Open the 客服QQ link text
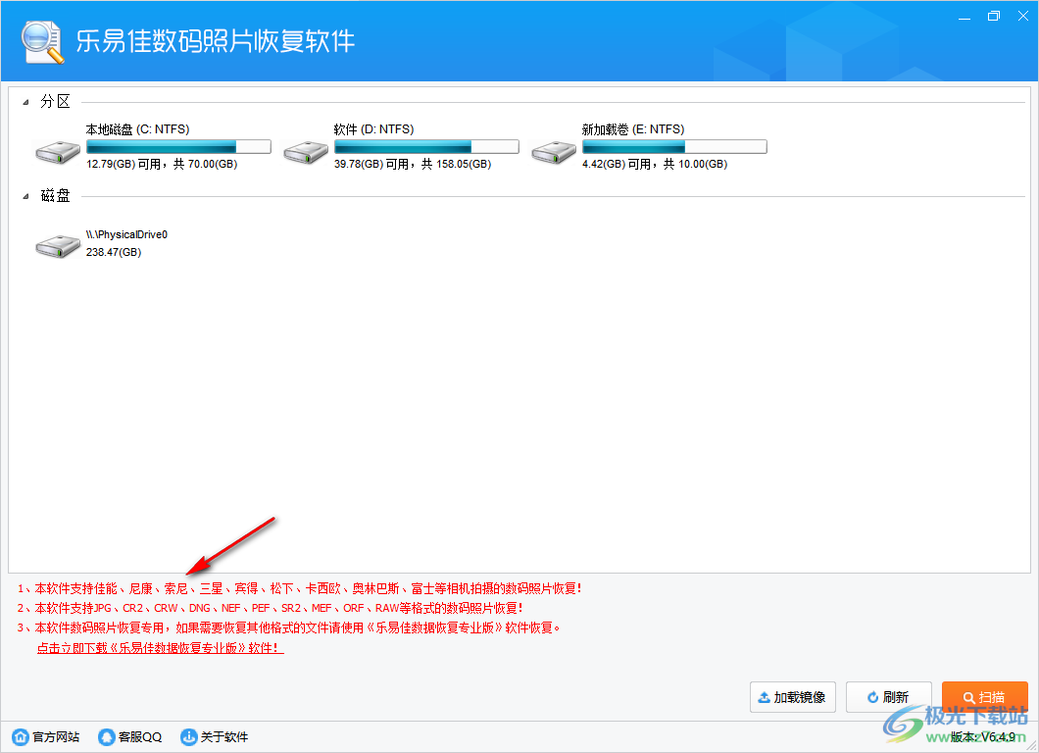 coord(140,737)
